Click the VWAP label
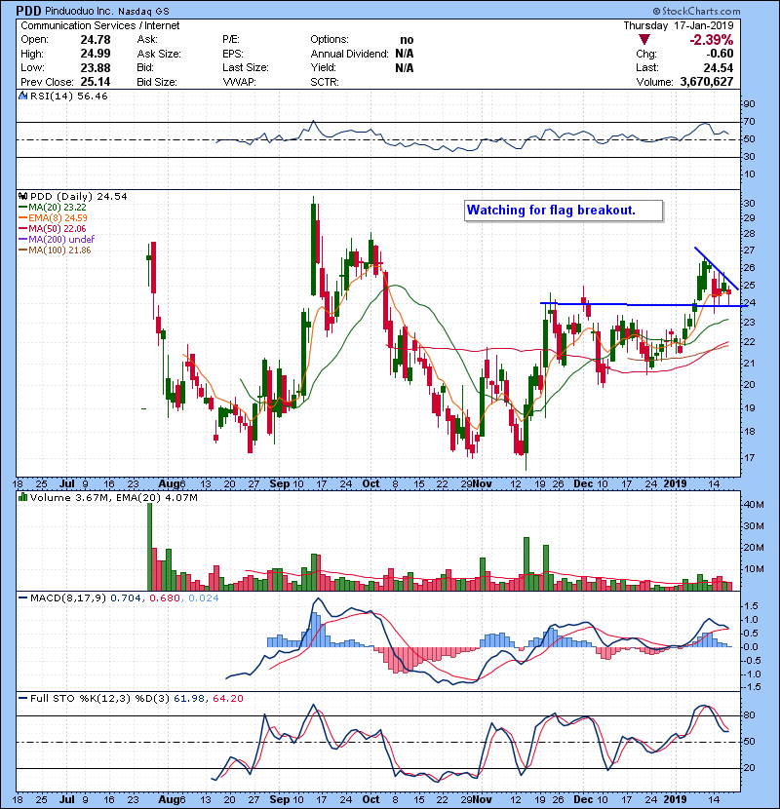Screen dimensions: 780x809 (x=239, y=82)
